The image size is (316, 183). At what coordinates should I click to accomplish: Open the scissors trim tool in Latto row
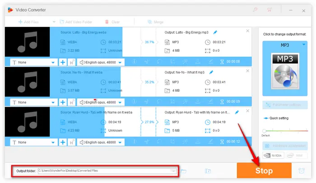click(x=147, y=62)
